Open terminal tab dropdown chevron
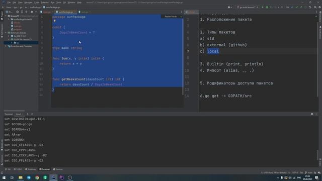Image resolution: width=322 pixels, height=181 pixels. (32, 114)
